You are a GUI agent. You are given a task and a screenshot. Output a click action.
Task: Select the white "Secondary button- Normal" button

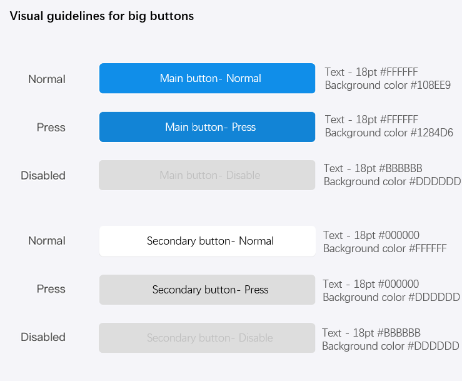tap(207, 241)
